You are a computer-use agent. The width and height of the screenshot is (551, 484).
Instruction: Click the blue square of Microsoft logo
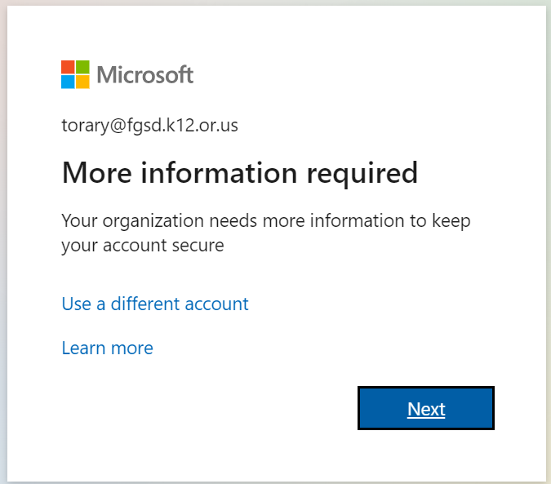68,82
